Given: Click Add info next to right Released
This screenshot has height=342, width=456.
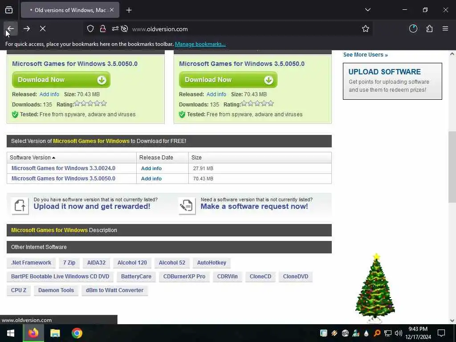Looking at the screenshot, I should coord(216,94).
